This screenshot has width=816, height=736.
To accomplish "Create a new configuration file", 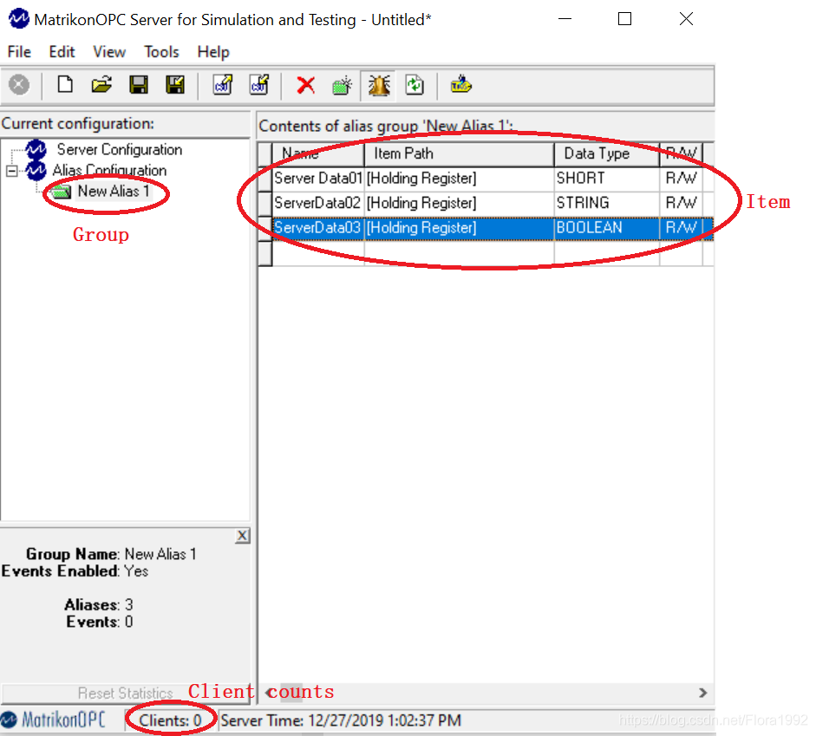I will [65, 84].
